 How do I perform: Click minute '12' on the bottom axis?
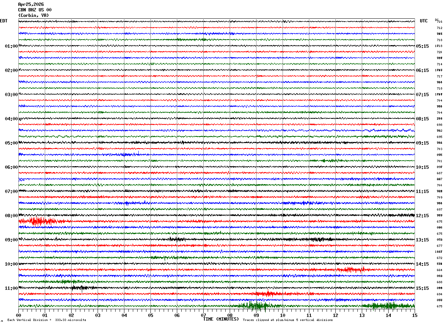pos(335,315)
